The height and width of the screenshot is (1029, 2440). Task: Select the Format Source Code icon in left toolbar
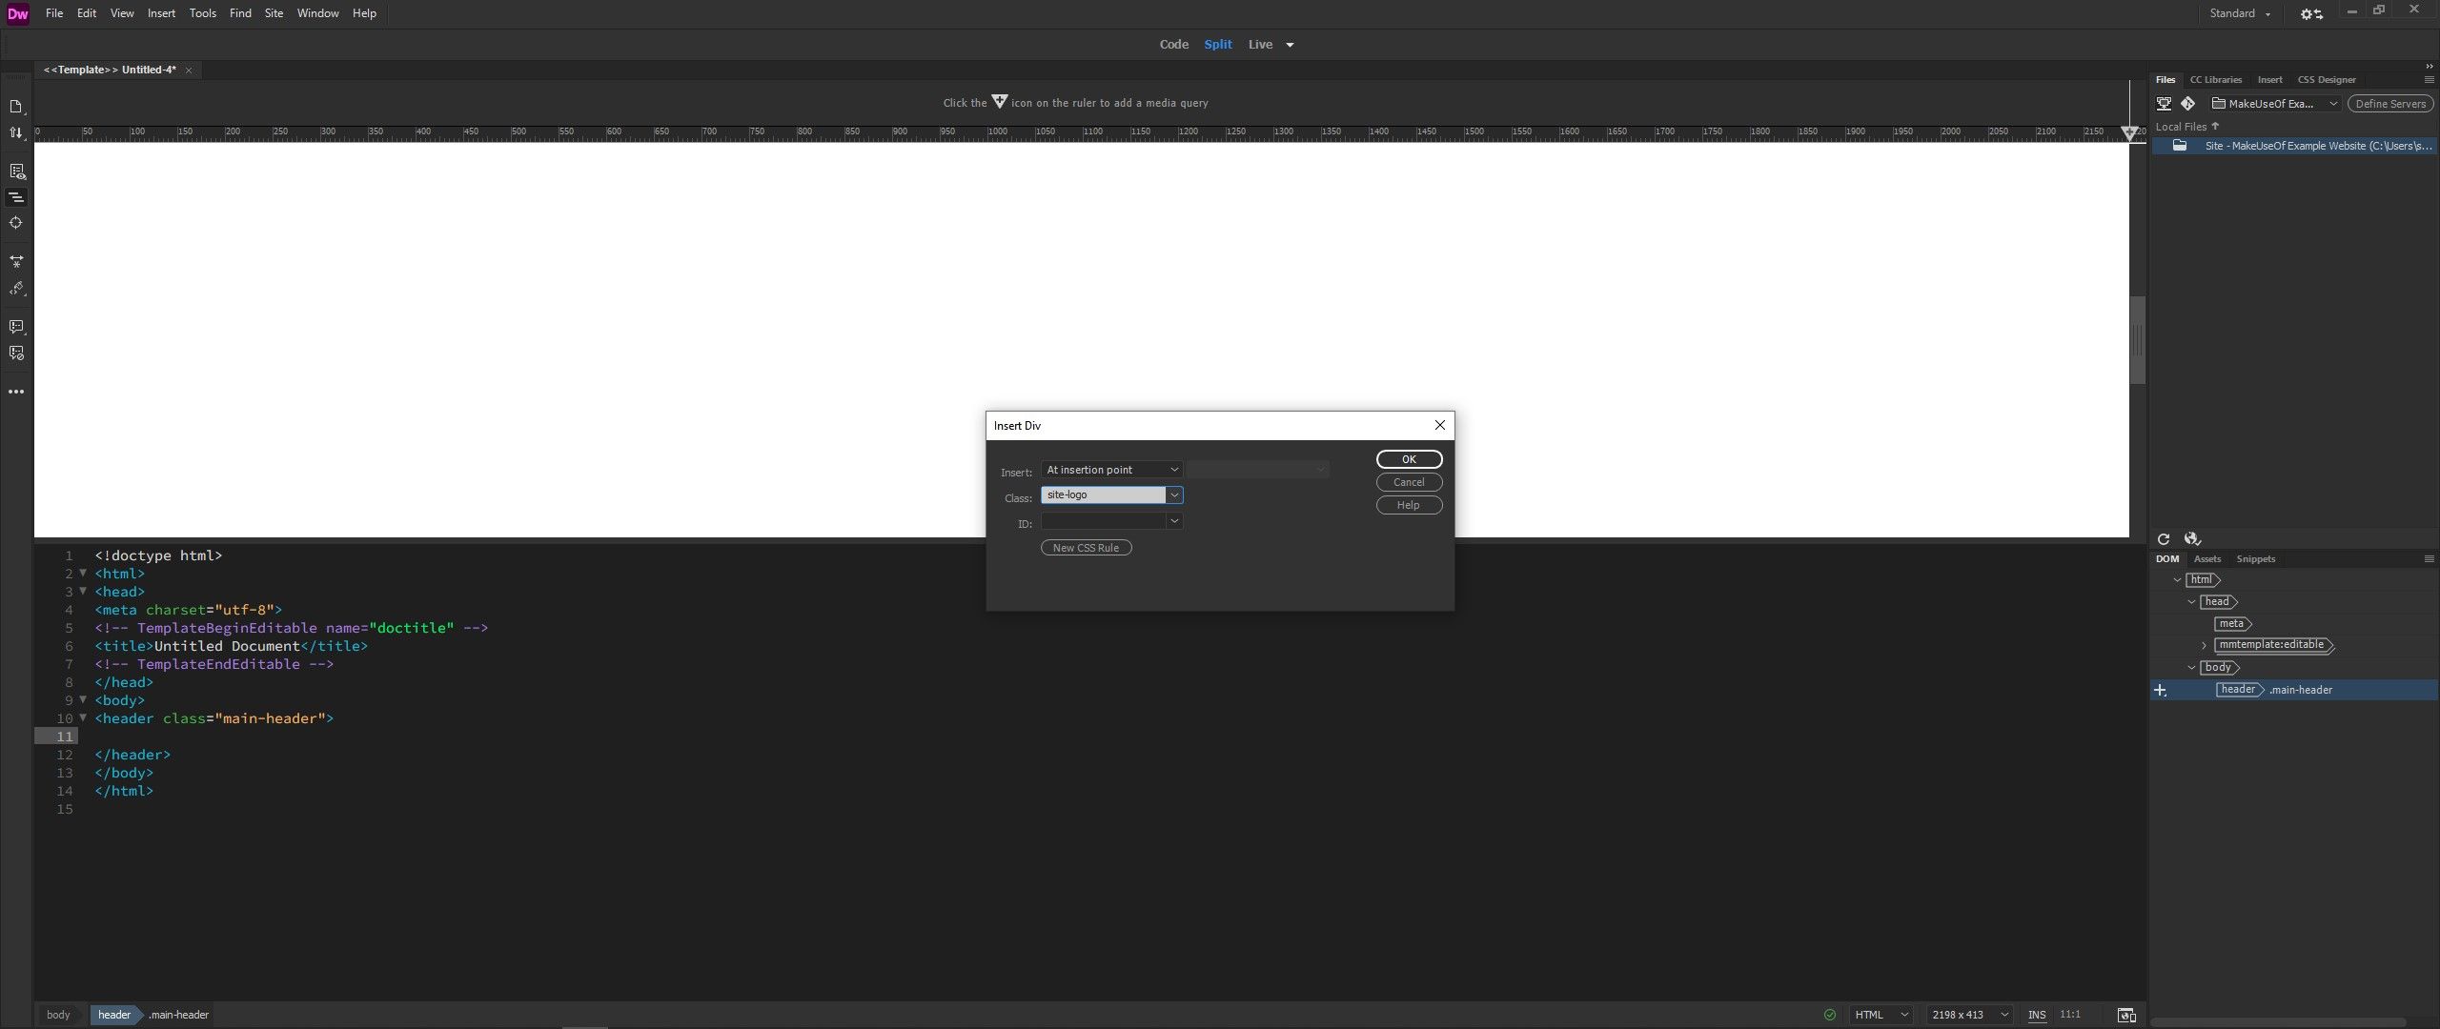coord(16,197)
